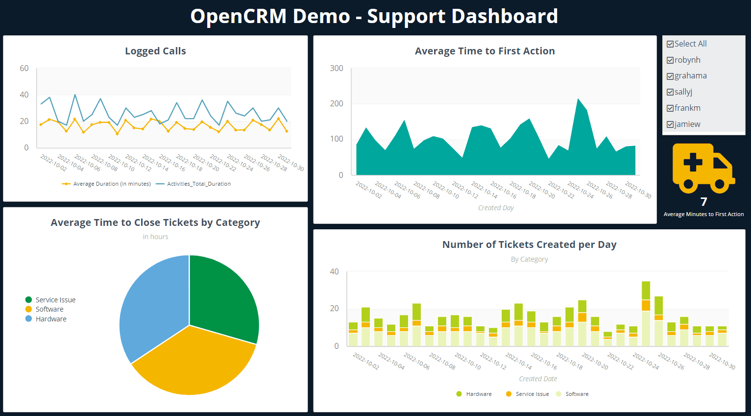Screen dimensions: 751x416
Task: Toggle the grahama user filter
Action: tap(670, 76)
